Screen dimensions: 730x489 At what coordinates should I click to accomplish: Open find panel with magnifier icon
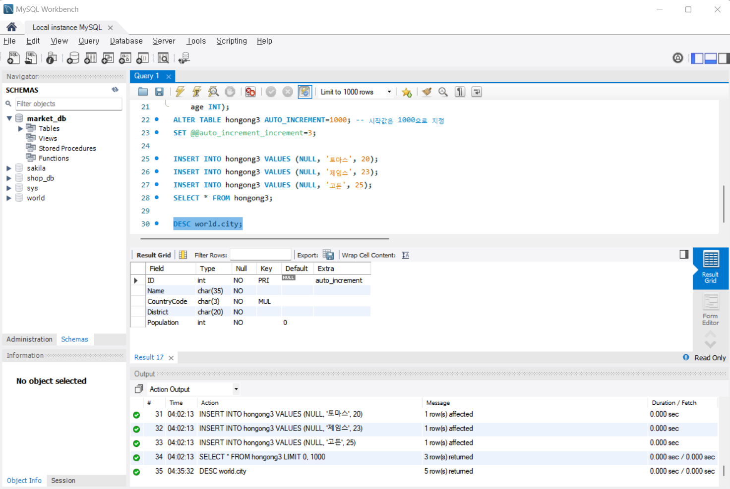[443, 92]
